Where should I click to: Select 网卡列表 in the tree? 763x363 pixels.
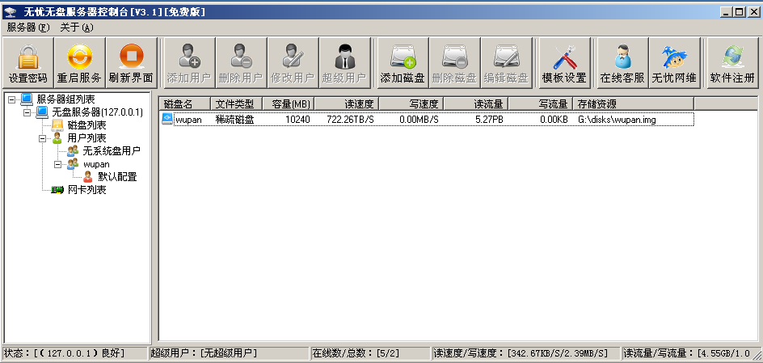tap(87, 190)
